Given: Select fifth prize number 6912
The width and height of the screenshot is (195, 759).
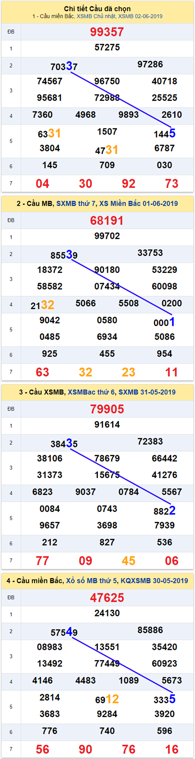Looking at the screenshot, I should pyautogui.click(x=107, y=699).
